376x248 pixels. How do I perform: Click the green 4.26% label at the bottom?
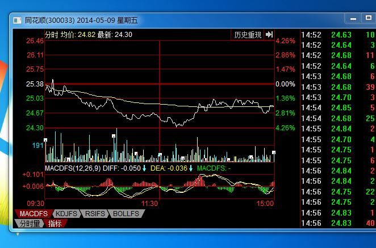pyautogui.click(x=285, y=128)
